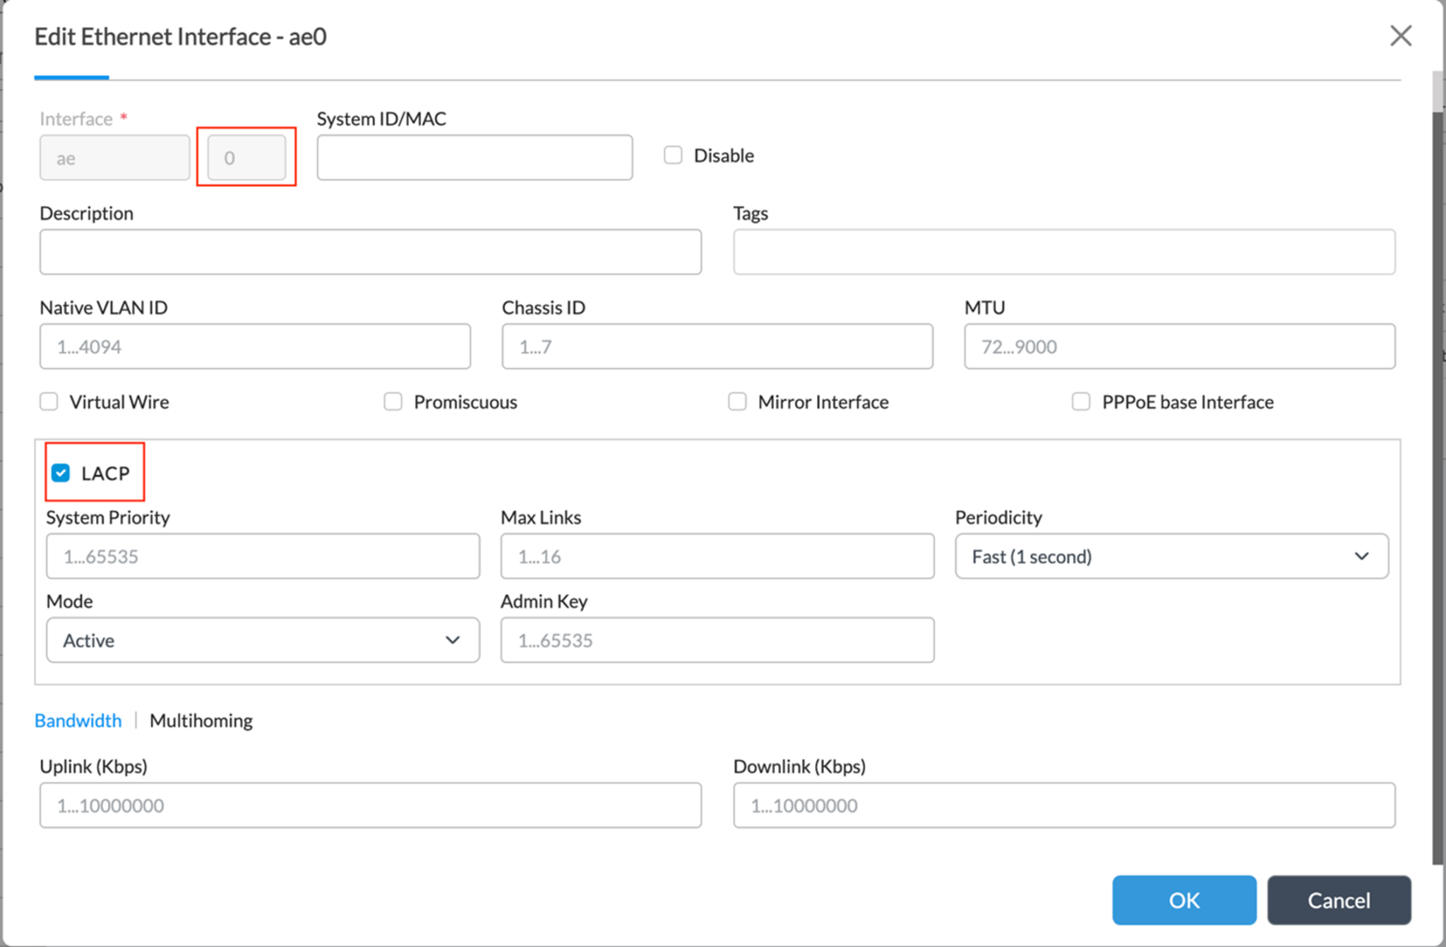Click the System ID/MAC input field
The width and height of the screenshot is (1446, 947).
tap(474, 157)
